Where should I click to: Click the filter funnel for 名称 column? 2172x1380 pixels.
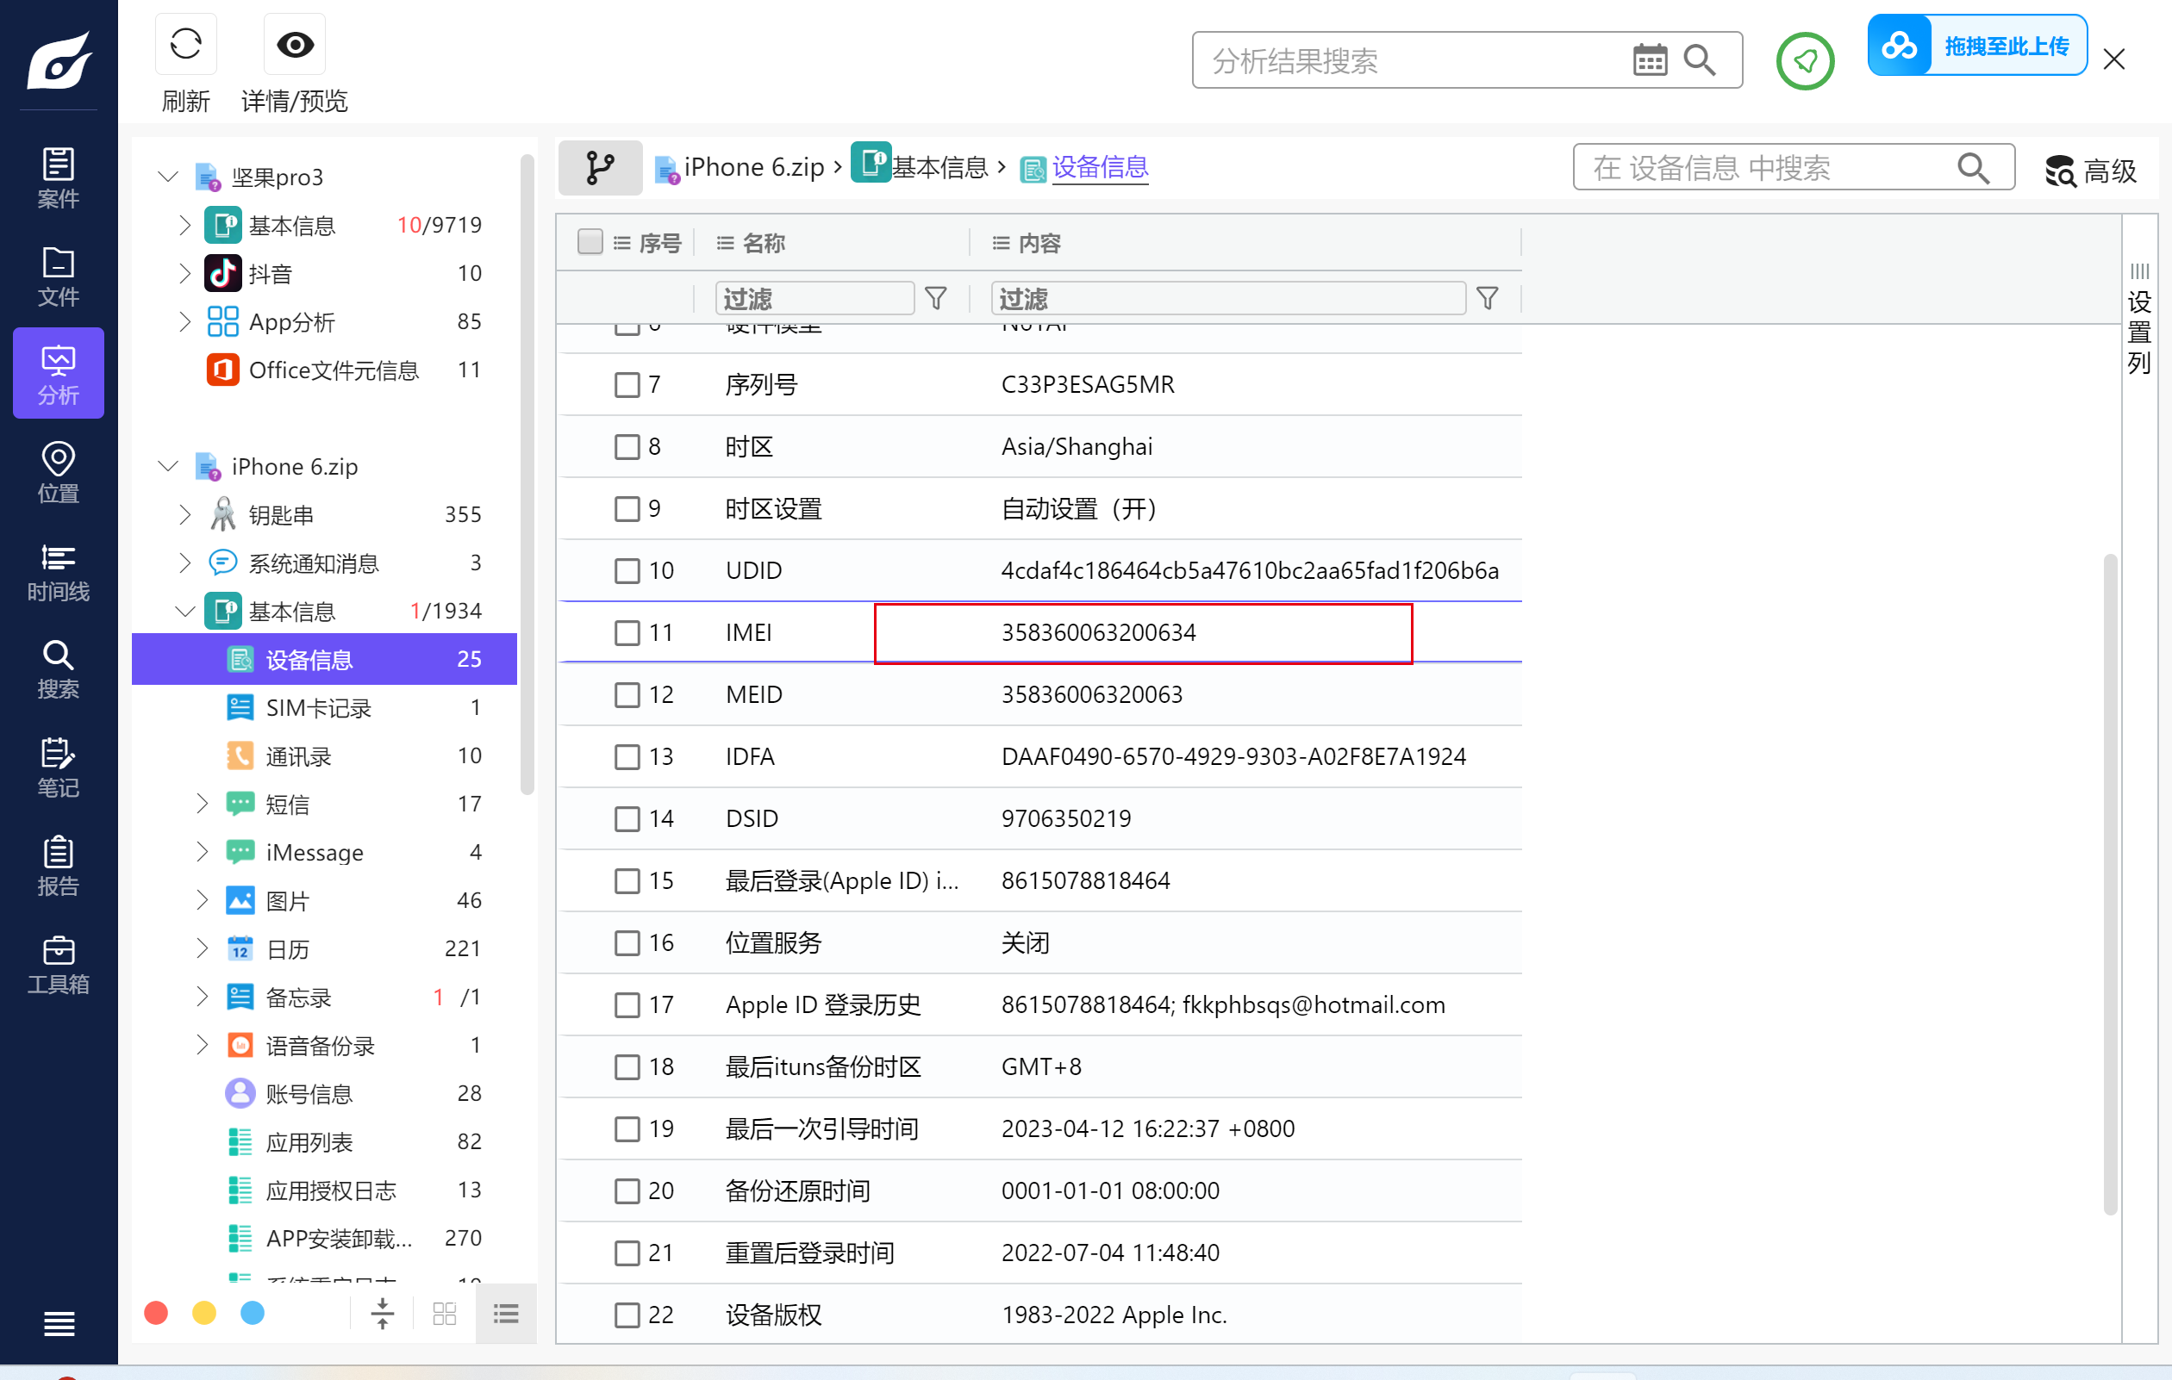pos(936,298)
